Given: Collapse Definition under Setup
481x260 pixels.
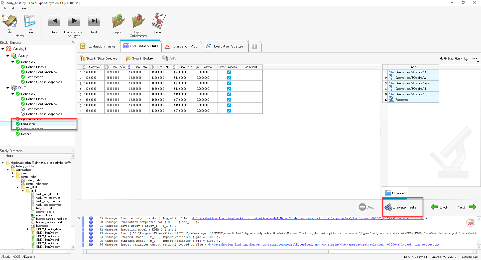Looking at the screenshot, I should [x=13, y=62].
